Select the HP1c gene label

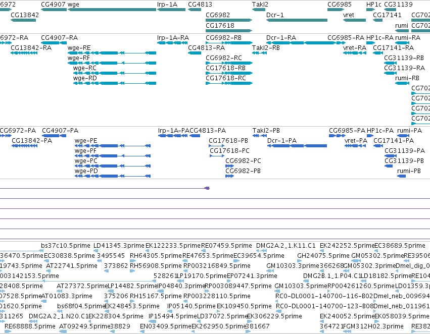[x=374, y=5]
